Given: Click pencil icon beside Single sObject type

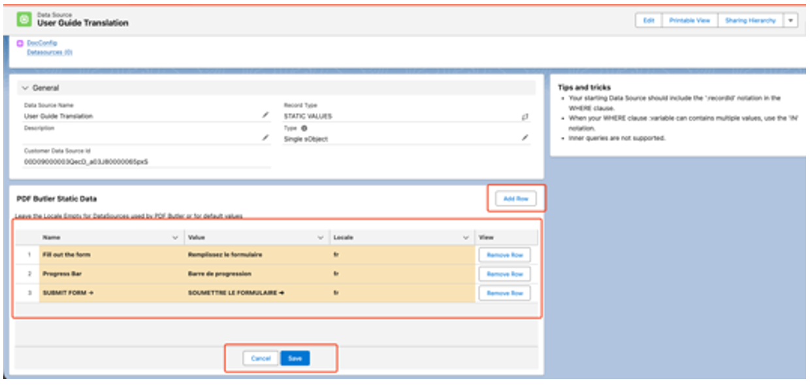Looking at the screenshot, I should pos(525,138).
